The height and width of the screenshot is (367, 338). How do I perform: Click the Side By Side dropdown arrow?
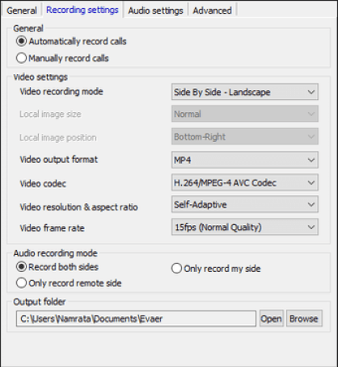[311, 92]
